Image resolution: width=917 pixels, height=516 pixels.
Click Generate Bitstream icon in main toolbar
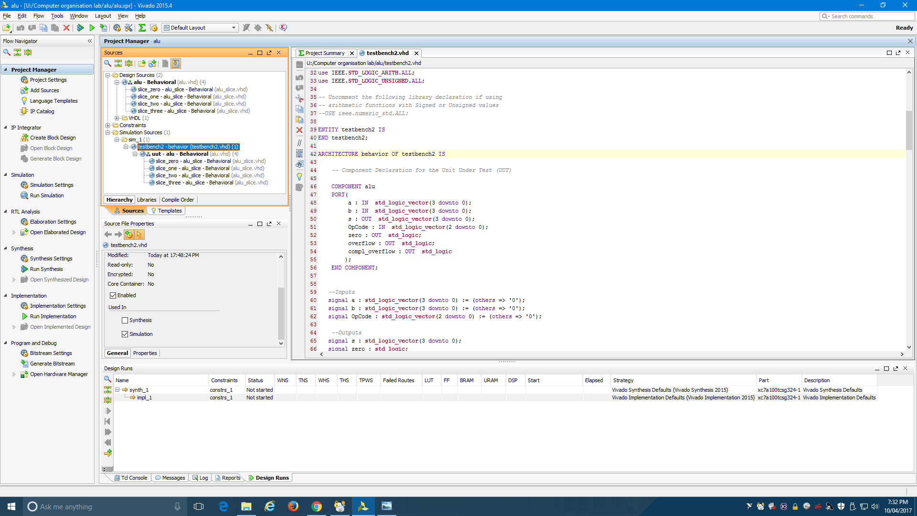click(103, 28)
